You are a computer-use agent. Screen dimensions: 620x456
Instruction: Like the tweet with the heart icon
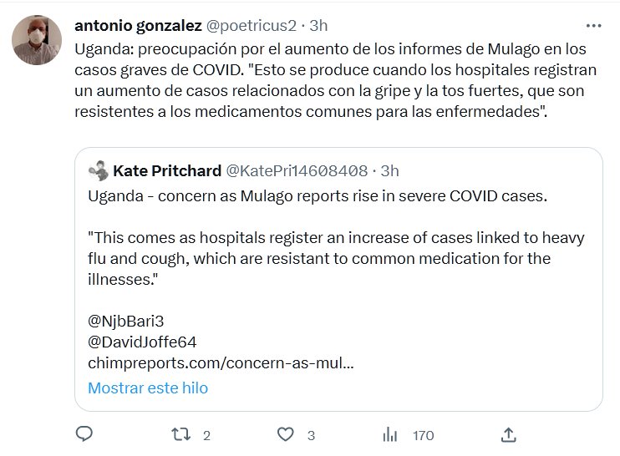click(286, 434)
